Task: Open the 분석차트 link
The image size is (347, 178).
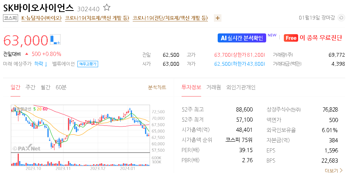Action: 157,87
